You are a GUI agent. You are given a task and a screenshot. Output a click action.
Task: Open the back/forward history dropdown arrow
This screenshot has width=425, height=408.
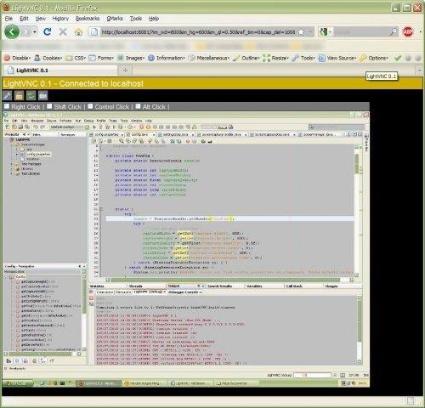[x=35, y=32]
